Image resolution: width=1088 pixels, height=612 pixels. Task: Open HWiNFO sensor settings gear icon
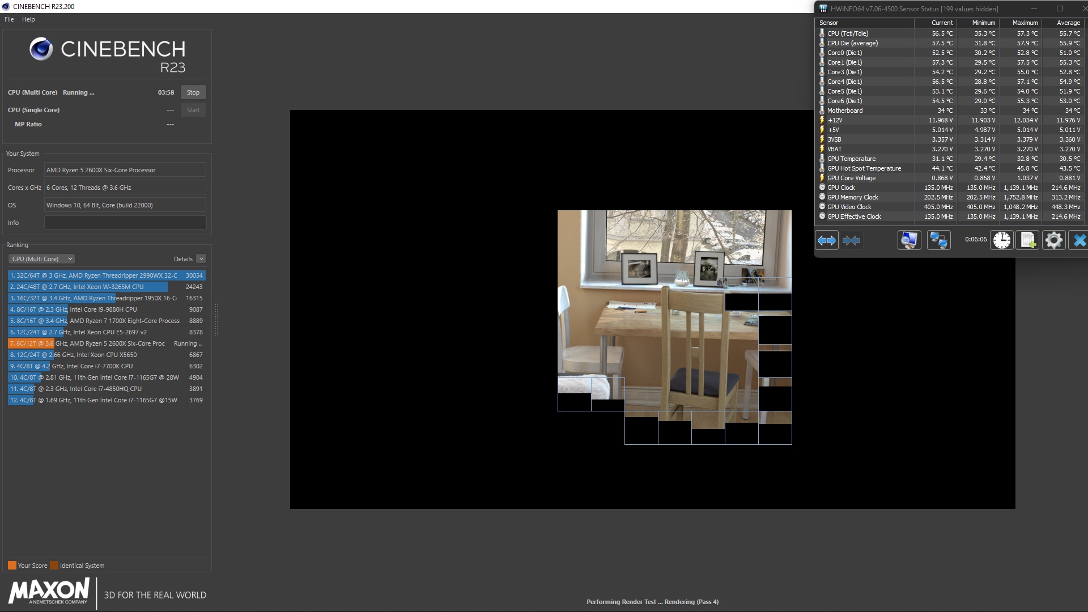tap(1053, 240)
